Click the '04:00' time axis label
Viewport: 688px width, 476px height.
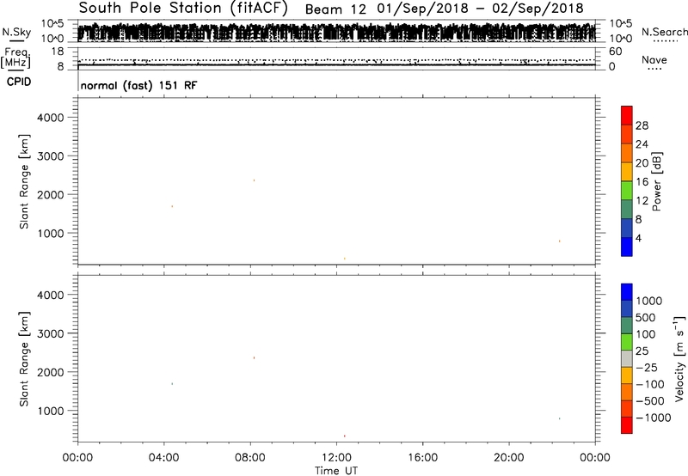pyautogui.click(x=163, y=458)
